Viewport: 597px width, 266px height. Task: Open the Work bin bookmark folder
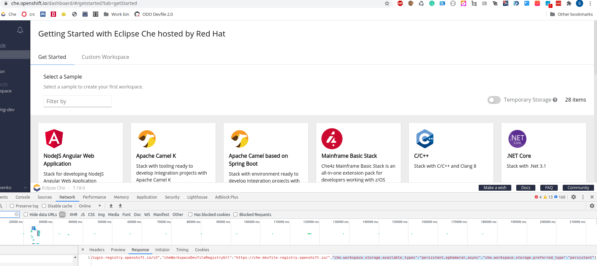coord(116,14)
